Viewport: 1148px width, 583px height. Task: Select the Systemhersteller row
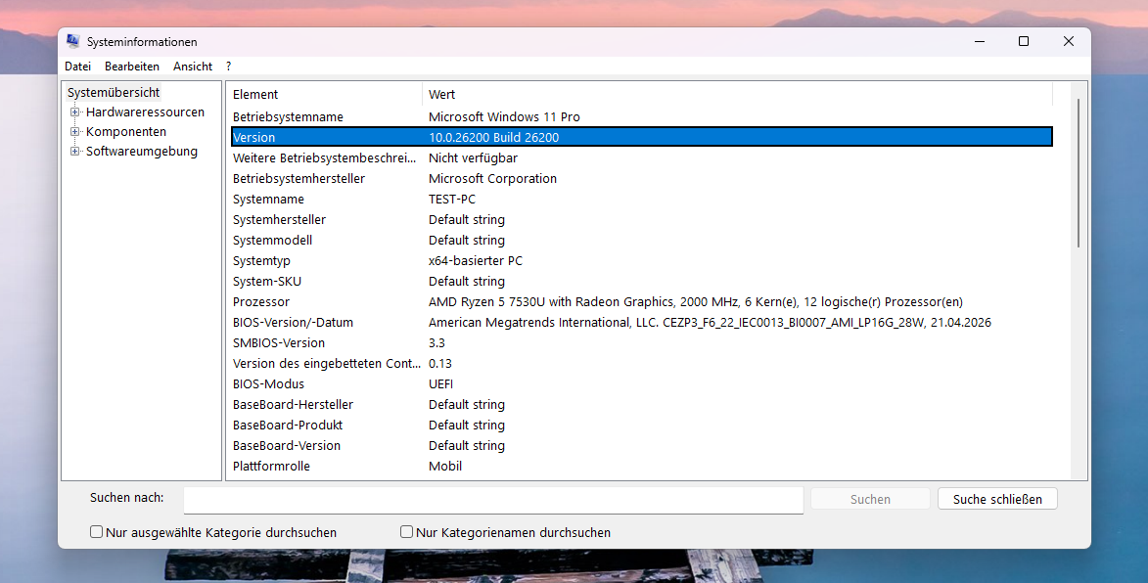[x=642, y=219]
